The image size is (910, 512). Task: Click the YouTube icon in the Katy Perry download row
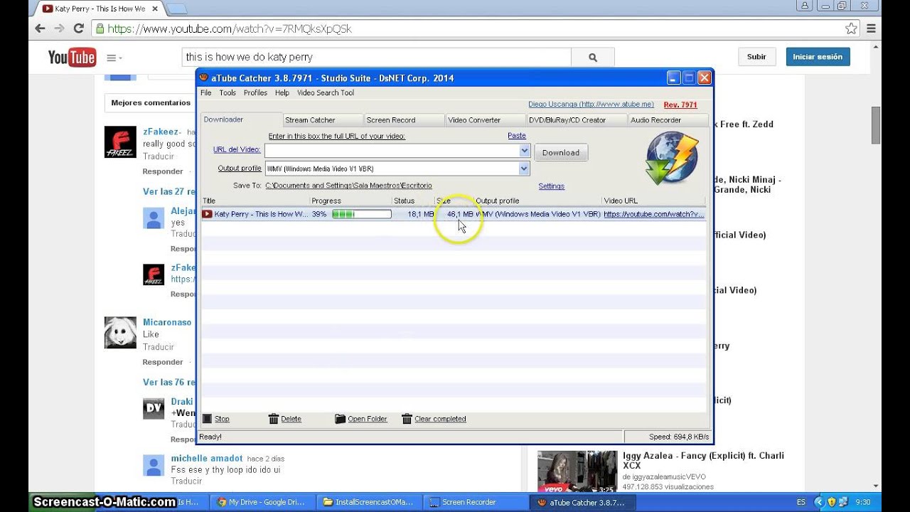207,214
